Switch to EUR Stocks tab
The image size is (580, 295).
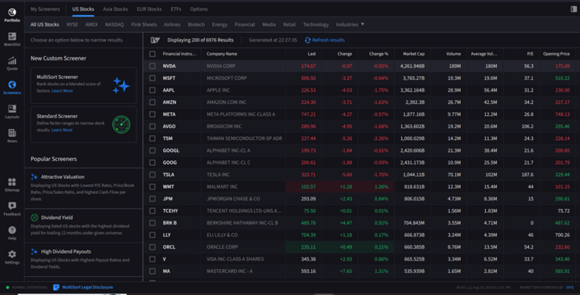click(x=149, y=9)
